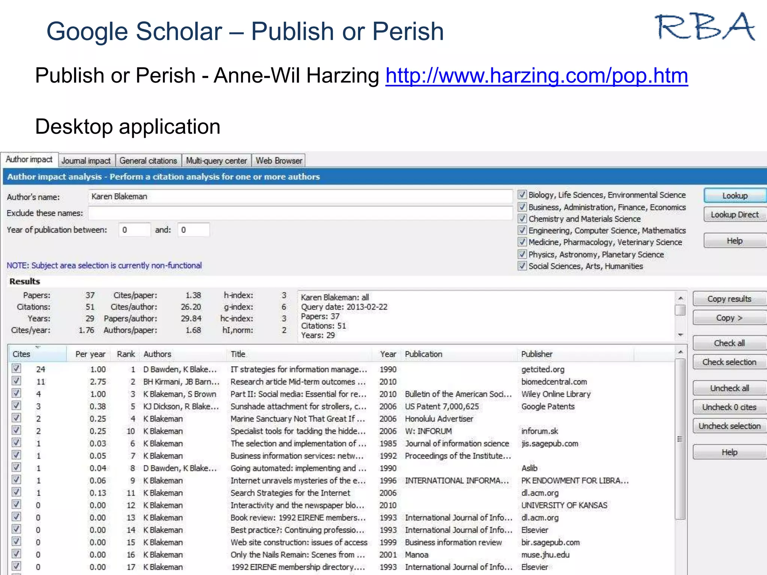Click the Author's name input field
The width and height of the screenshot is (767, 575).
[300, 197]
